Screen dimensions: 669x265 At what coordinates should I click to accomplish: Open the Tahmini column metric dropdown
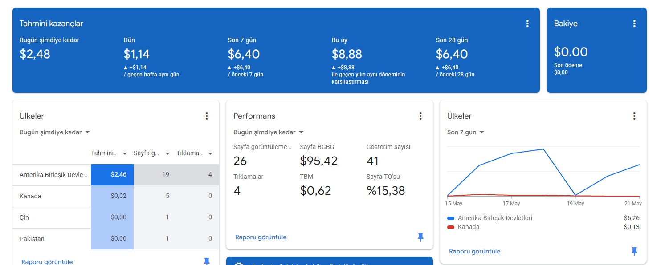tap(110, 153)
